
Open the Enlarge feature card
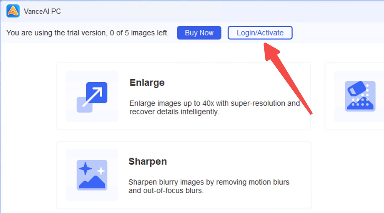point(183,96)
